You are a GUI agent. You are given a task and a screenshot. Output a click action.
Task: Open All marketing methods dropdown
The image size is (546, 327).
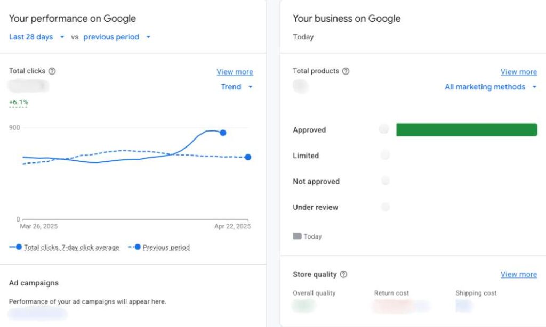tap(491, 87)
